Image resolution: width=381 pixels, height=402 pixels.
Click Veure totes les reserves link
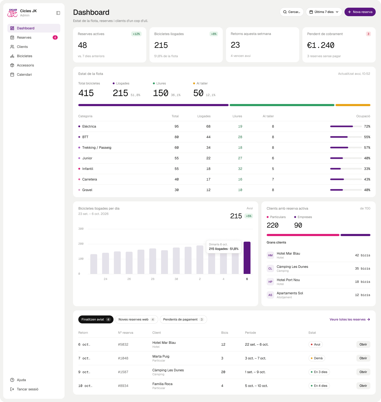tap(350, 319)
